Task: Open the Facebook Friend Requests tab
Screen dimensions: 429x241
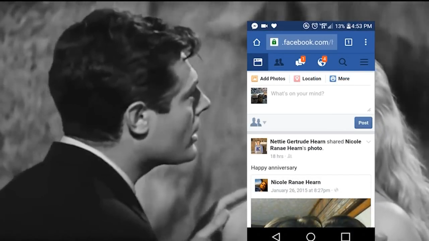Action: point(279,62)
